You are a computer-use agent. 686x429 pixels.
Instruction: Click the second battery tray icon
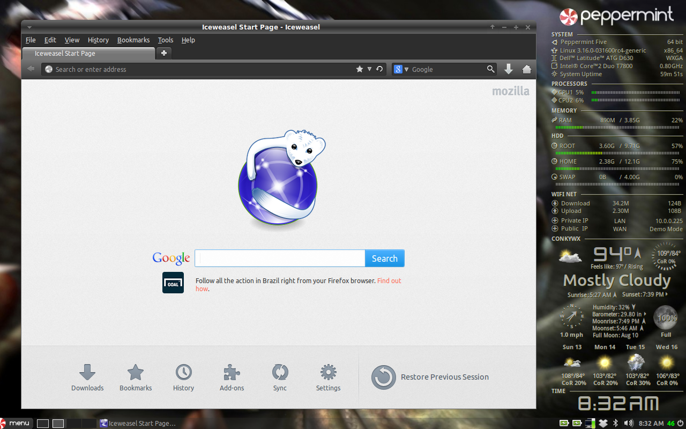coord(577,423)
